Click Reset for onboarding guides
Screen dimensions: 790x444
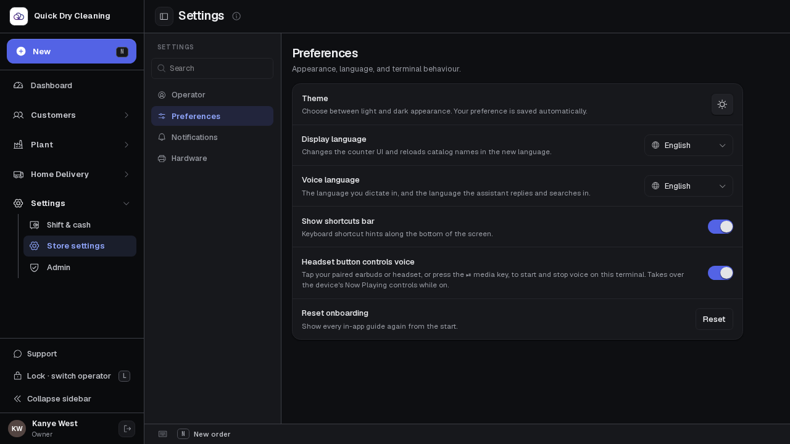(x=714, y=319)
